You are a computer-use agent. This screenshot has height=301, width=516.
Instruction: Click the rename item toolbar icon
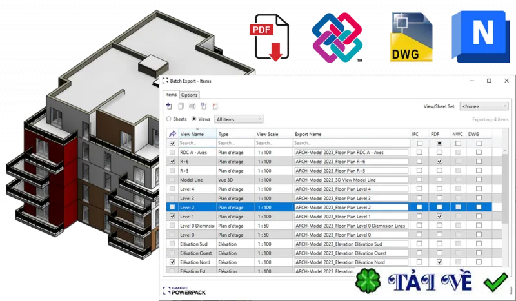tap(192, 106)
